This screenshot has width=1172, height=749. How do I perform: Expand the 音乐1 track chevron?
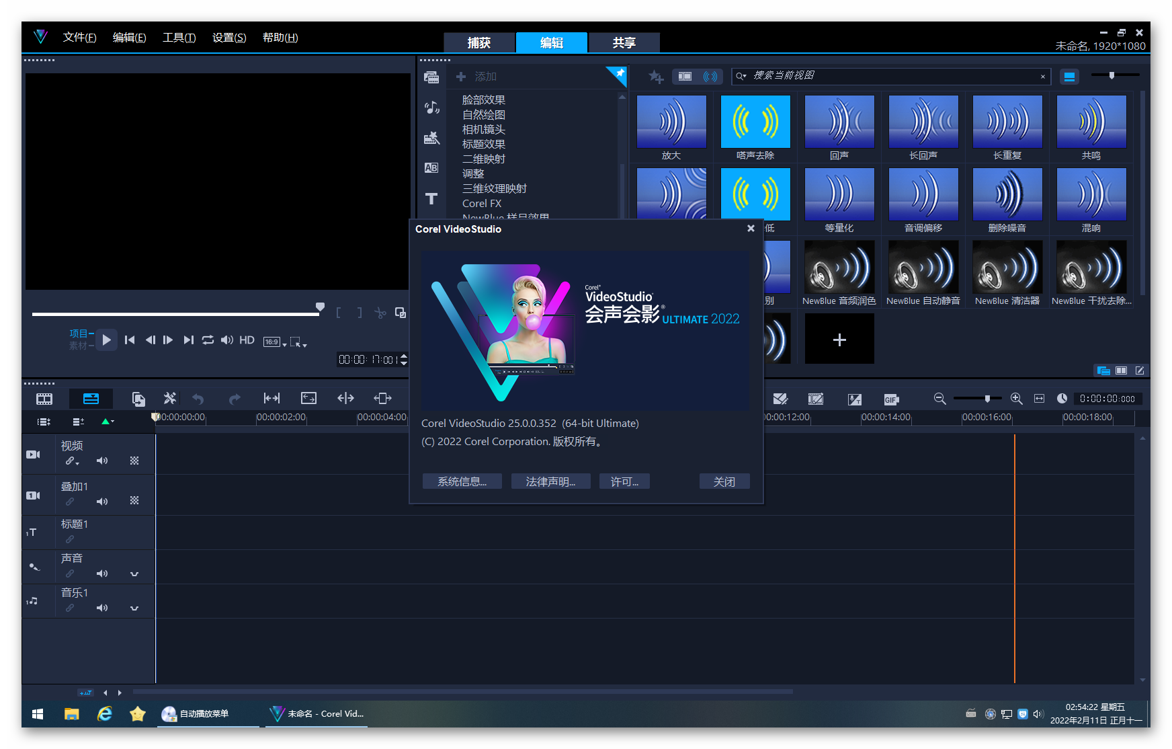pos(134,608)
